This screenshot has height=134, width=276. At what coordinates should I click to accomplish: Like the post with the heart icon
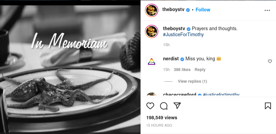(150, 106)
